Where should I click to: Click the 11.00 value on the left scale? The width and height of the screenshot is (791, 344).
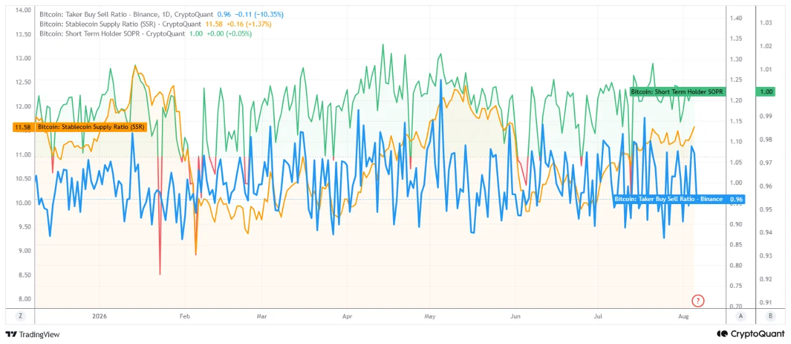[23, 155]
